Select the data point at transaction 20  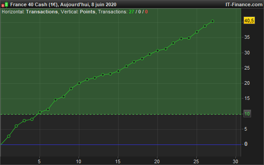[157, 51]
